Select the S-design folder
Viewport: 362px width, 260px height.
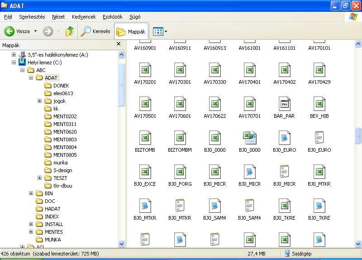tap(58, 170)
